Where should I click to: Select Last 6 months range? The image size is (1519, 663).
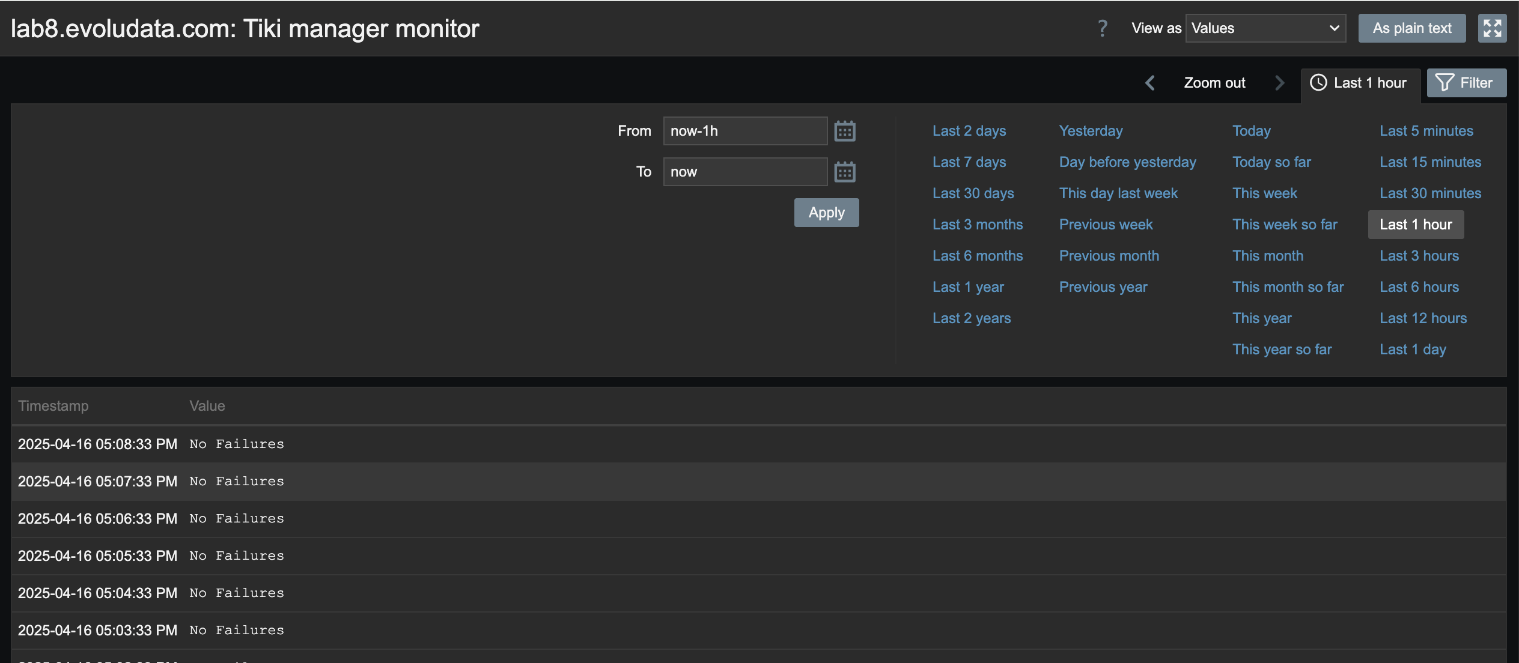click(x=978, y=256)
